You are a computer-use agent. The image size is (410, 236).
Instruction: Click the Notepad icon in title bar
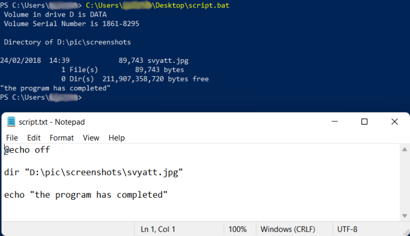pos(11,122)
